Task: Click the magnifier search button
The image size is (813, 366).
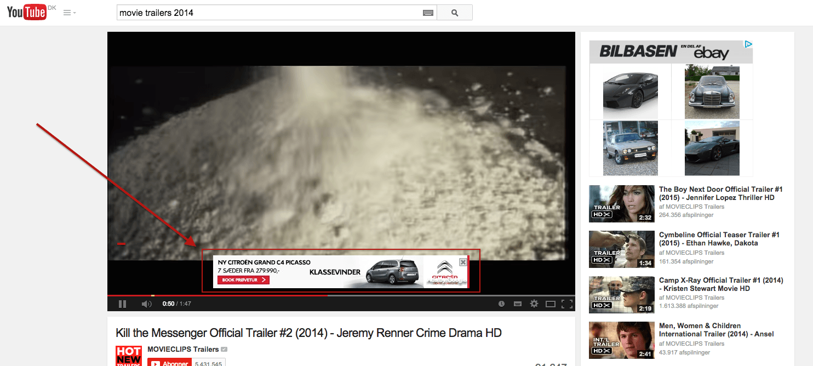Action: (455, 13)
